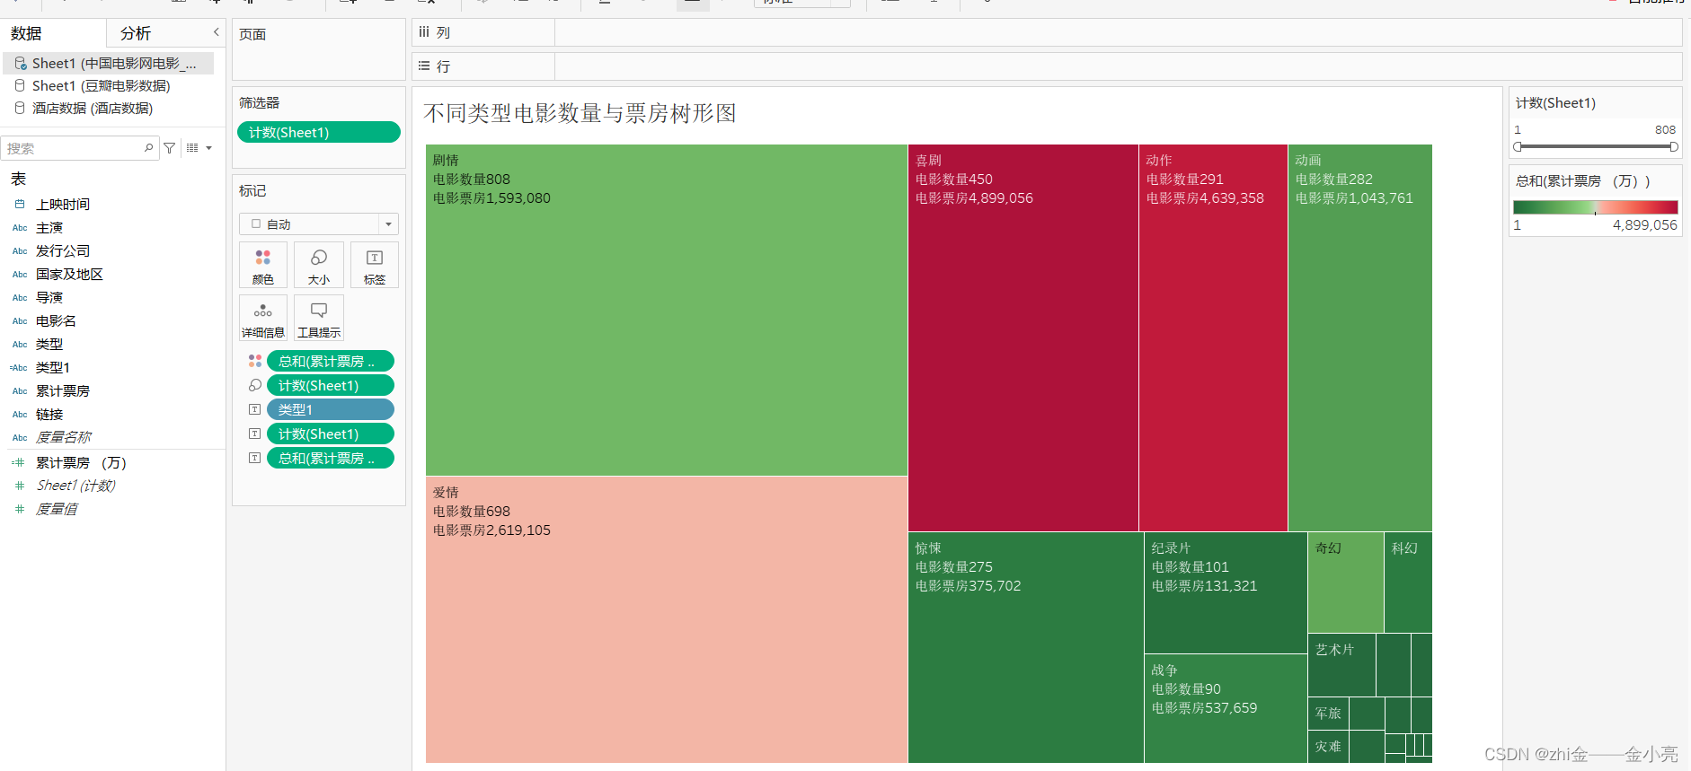Click the left handle of 计数(Sheet1) range slider
The image size is (1691, 771).
coord(1518,146)
